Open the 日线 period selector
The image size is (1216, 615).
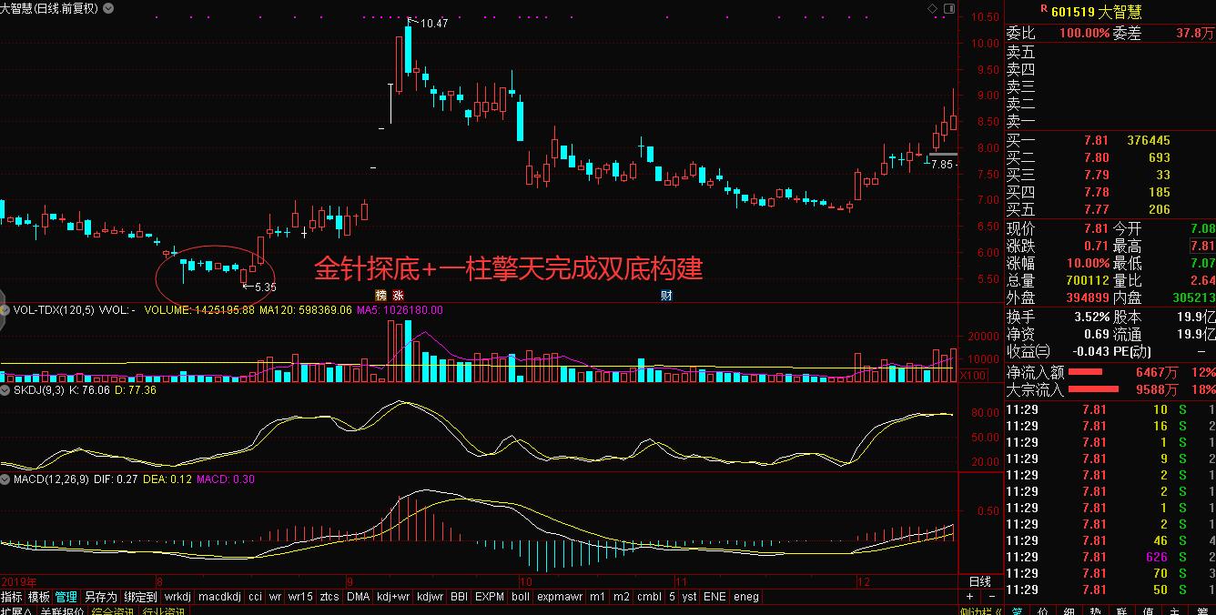[x=979, y=581]
